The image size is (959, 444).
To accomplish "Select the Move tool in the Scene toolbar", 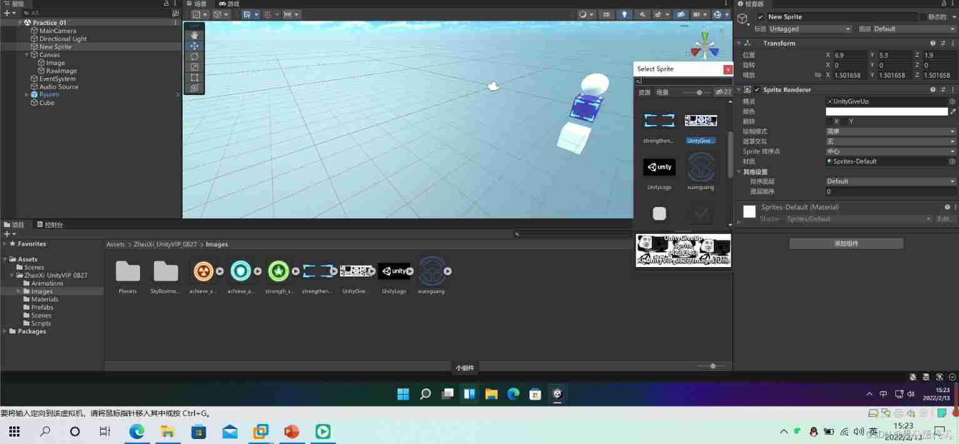I will pos(194,45).
